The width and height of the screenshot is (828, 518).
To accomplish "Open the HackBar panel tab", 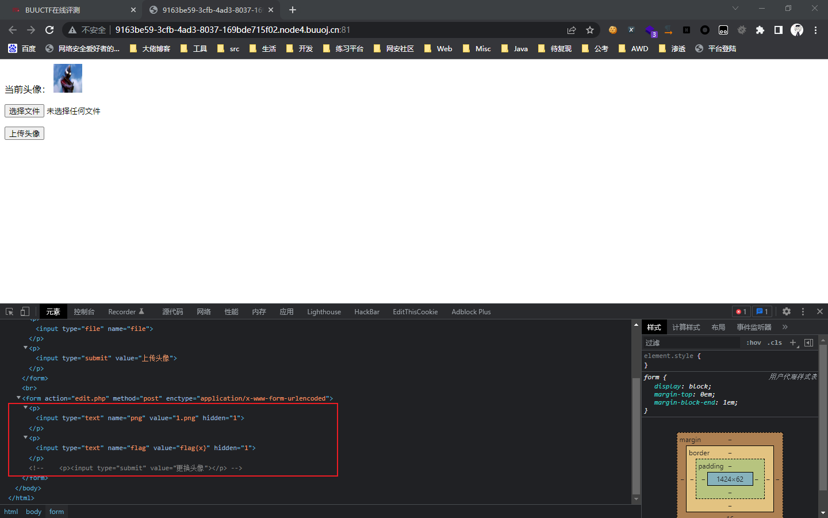I will [x=367, y=311].
